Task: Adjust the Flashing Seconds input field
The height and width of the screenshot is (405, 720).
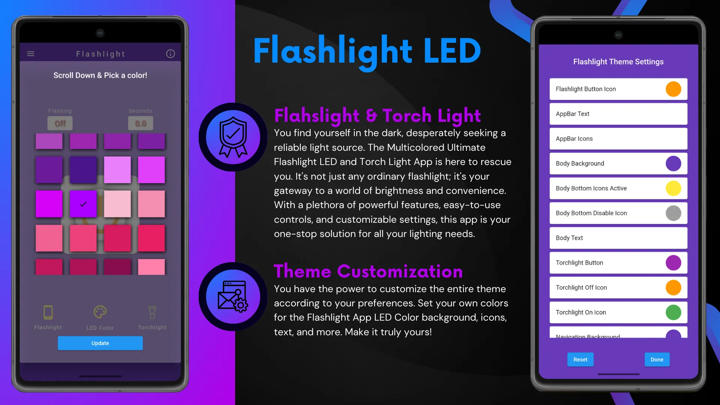Action: click(141, 123)
